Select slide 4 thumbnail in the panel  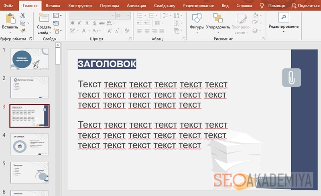coord(29,144)
